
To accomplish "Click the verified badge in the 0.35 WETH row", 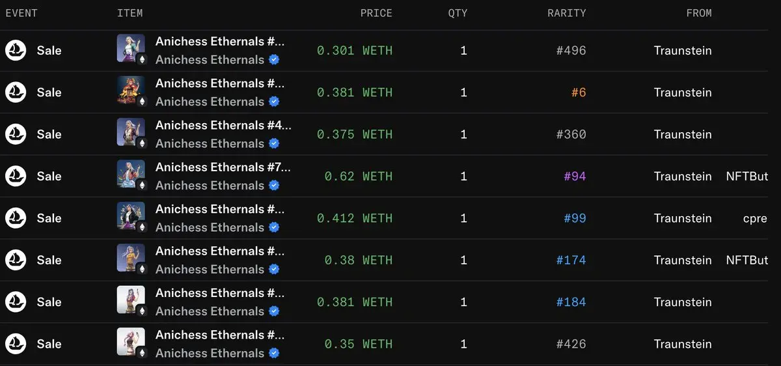I will tap(274, 353).
